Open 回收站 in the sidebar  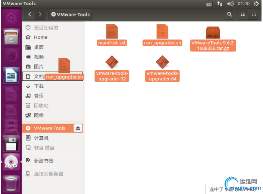click(x=53, y=106)
